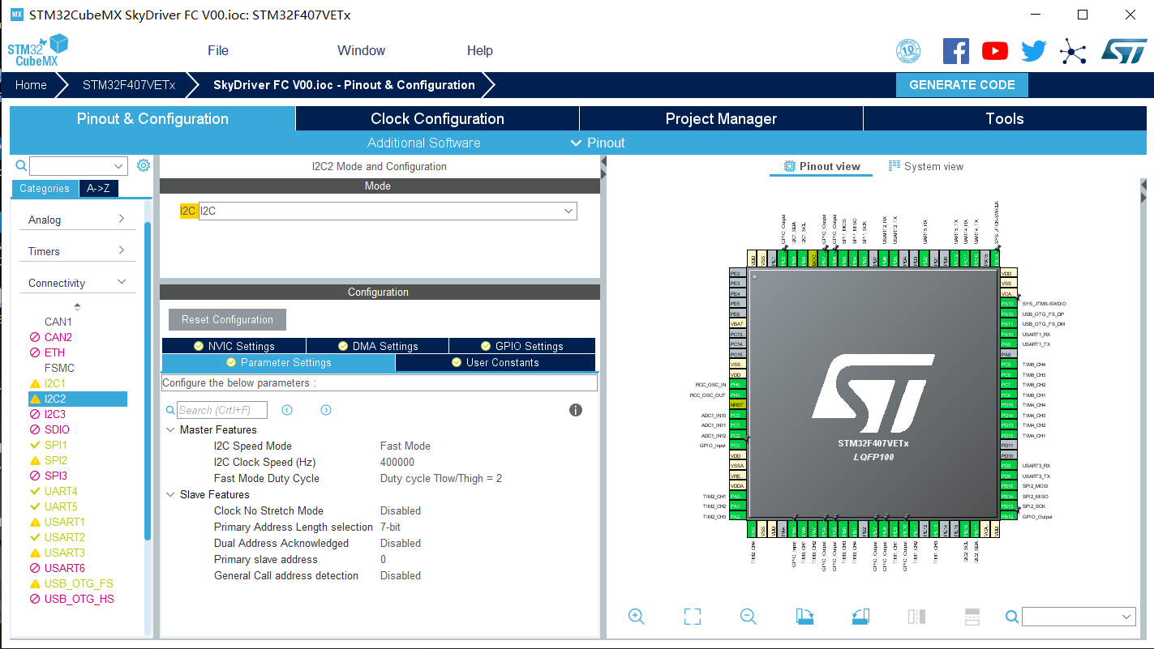Open the Pinout dropdown menu
The width and height of the screenshot is (1154, 649).
click(598, 143)
